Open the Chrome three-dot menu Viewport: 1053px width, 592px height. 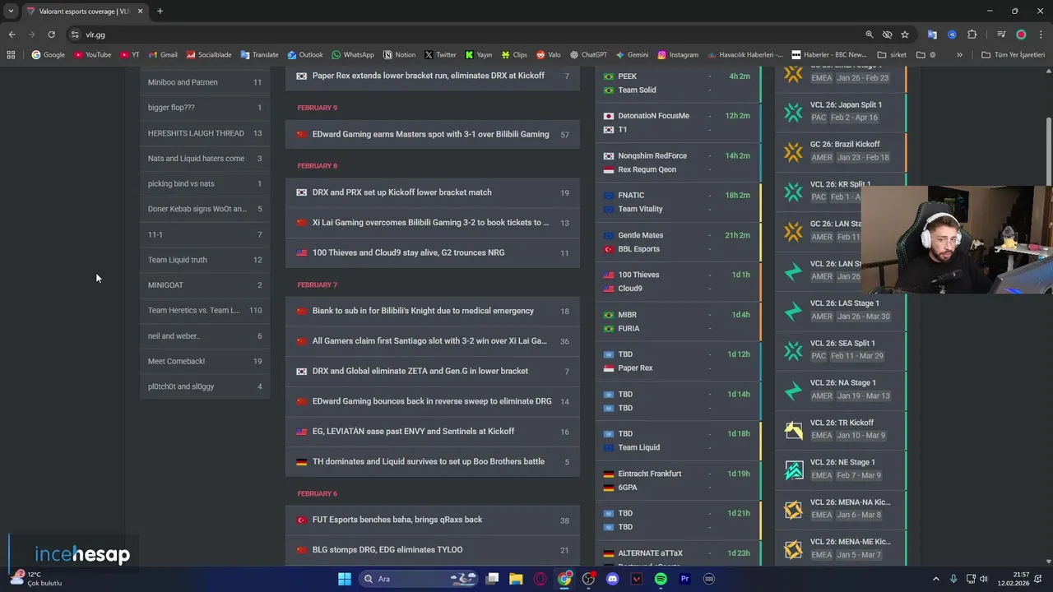1040,35
